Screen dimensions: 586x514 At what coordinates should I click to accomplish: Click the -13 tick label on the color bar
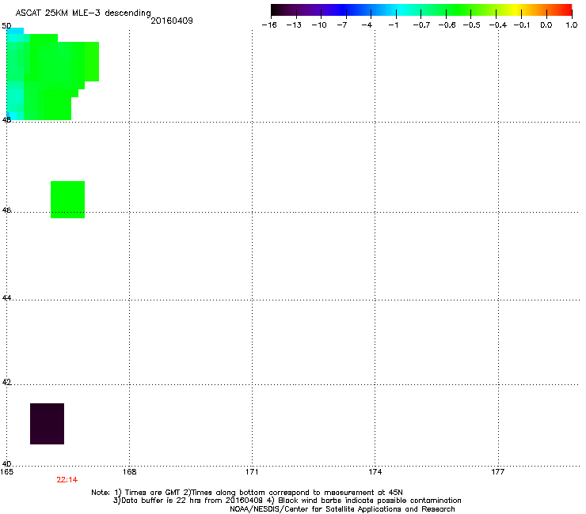294,25
